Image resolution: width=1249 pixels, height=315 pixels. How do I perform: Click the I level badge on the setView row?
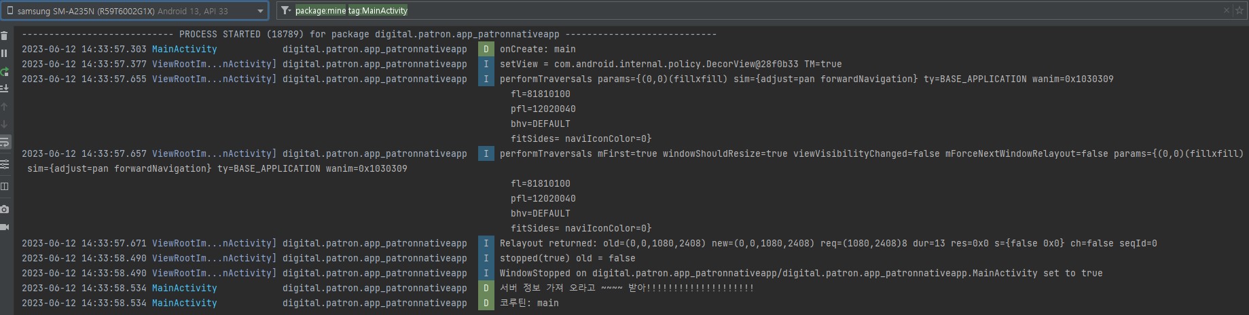coord(486,64)
